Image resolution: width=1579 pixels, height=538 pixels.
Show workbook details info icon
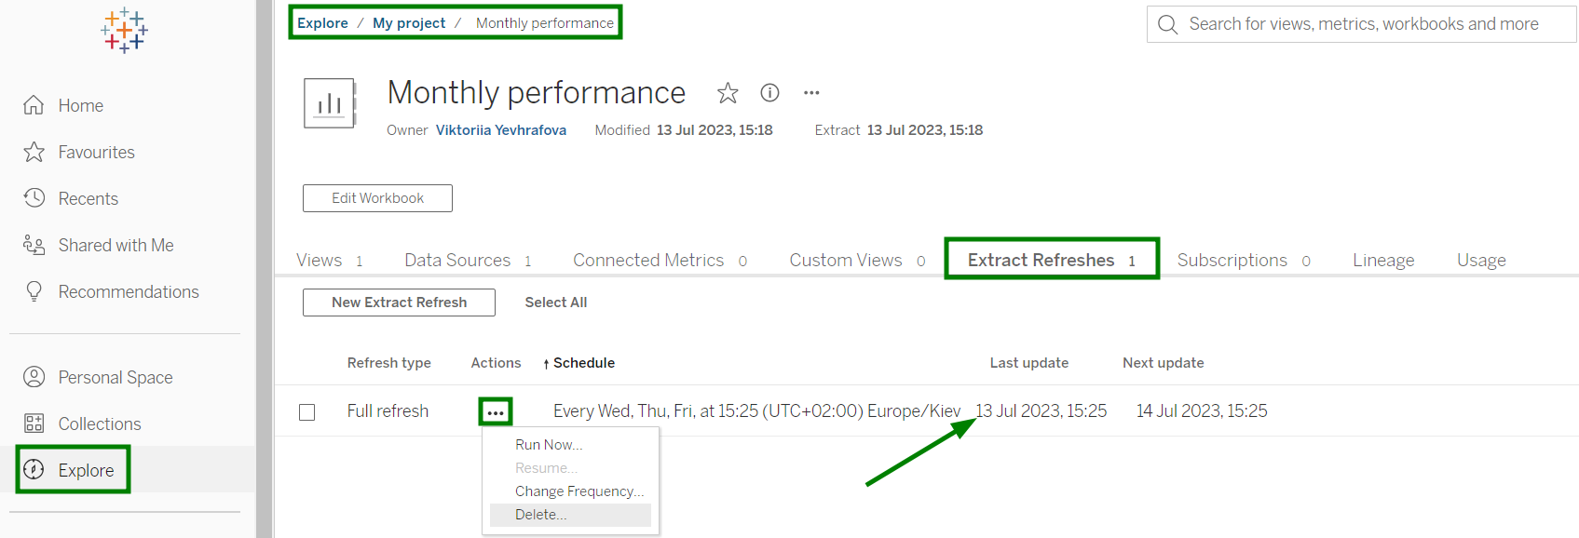click(x=769, y=93)
